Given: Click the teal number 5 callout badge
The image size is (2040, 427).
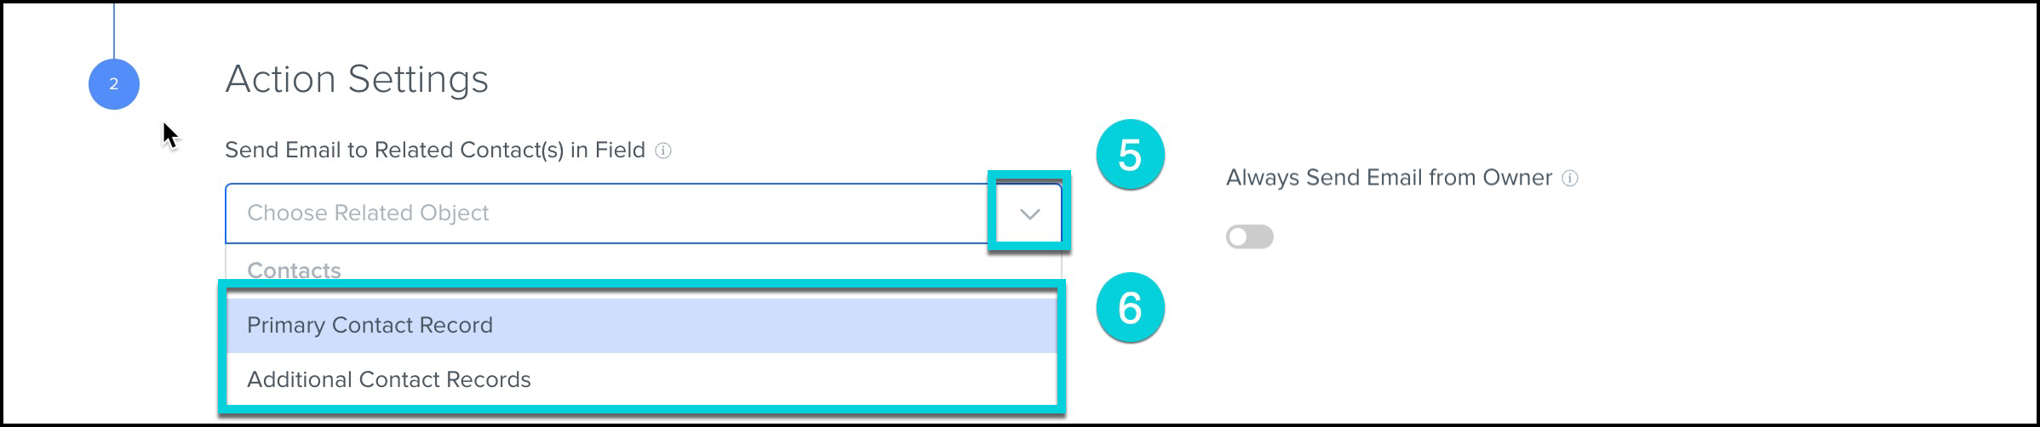Looking at the screenshot, I should (1130, 155).
